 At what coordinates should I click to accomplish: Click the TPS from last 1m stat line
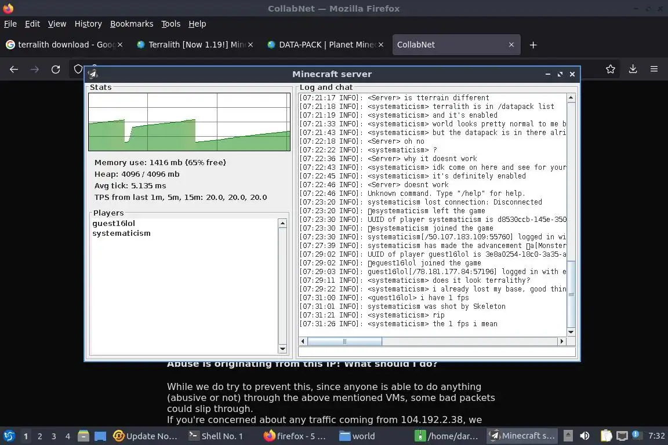(x=181, y=197)
